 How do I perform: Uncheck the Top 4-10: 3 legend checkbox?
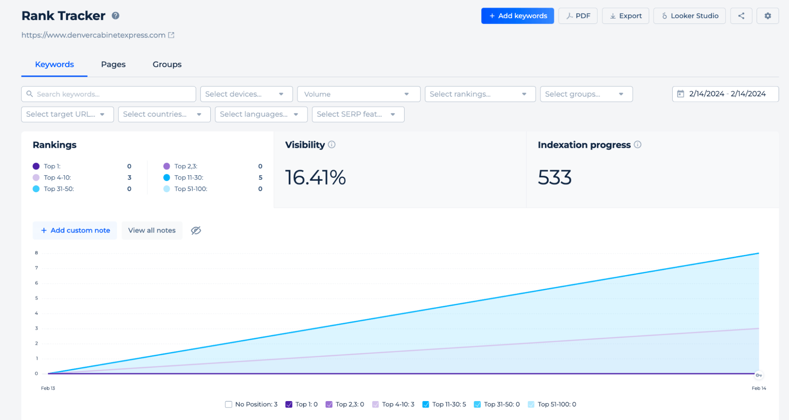375,404
